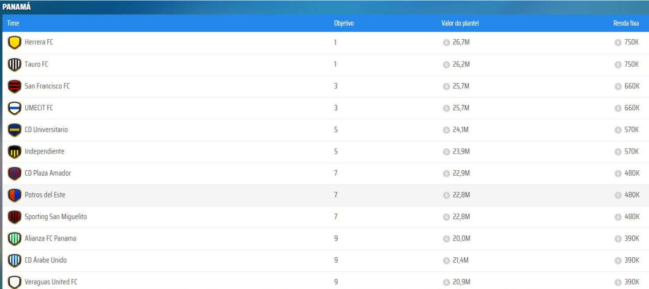Click the UMECIT FC white-blue badge
This screenshot has height=289, width=649.
[15, 108]
